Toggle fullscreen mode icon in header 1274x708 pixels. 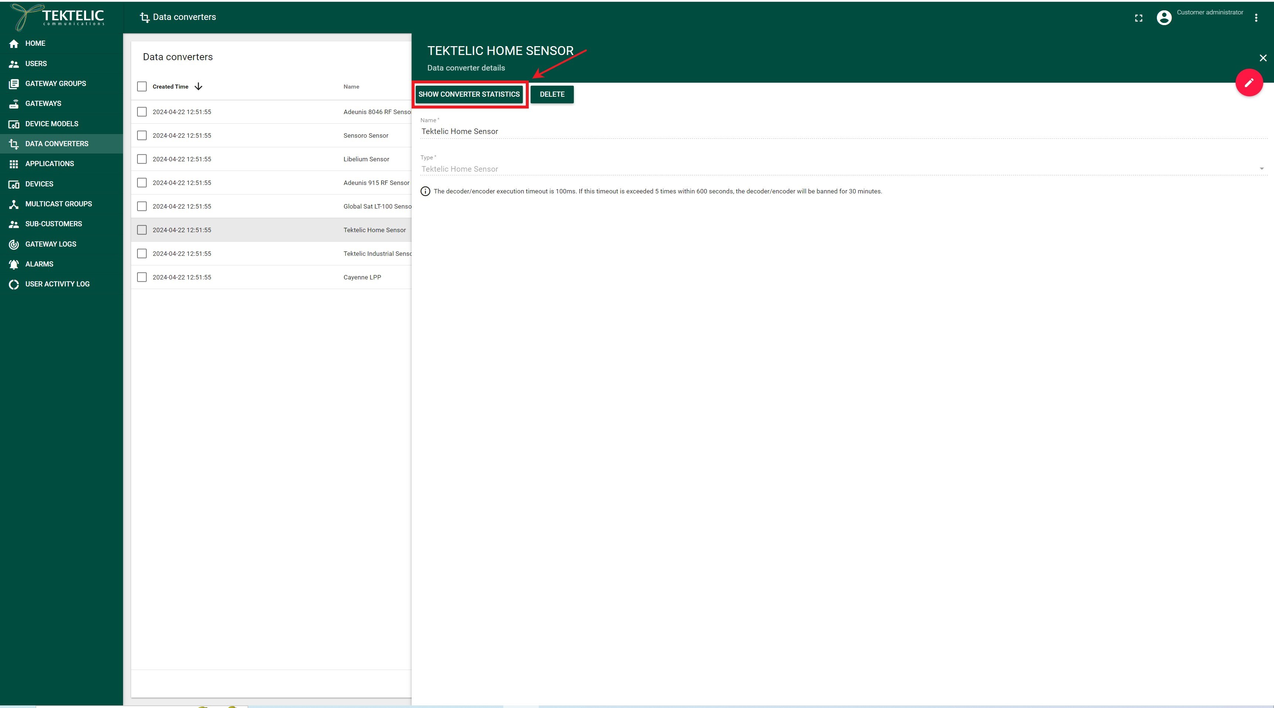(1138, 18)
